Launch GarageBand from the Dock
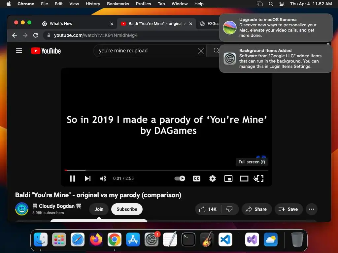Screen dimensions: 338x253 207,239
